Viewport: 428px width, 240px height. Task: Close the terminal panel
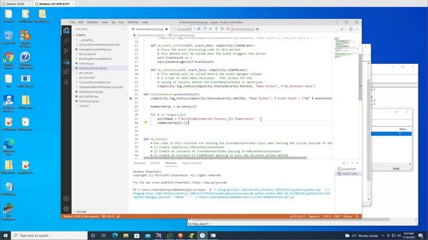point(357,163)
